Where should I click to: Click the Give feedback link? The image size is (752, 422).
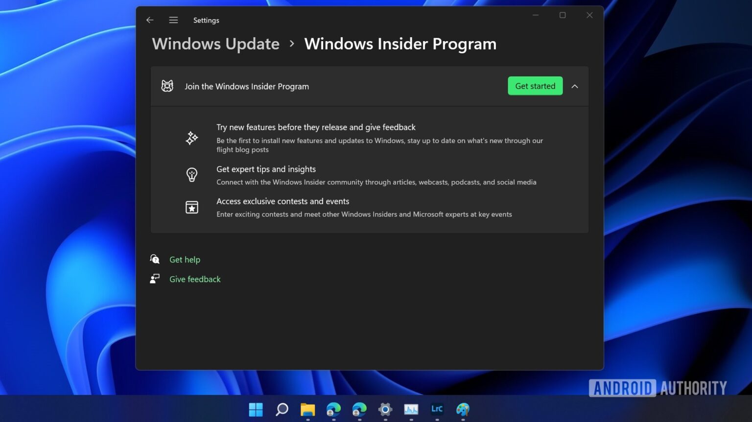195,279
